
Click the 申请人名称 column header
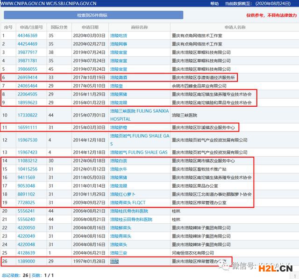pyautogui.click(x=235, y=27)
